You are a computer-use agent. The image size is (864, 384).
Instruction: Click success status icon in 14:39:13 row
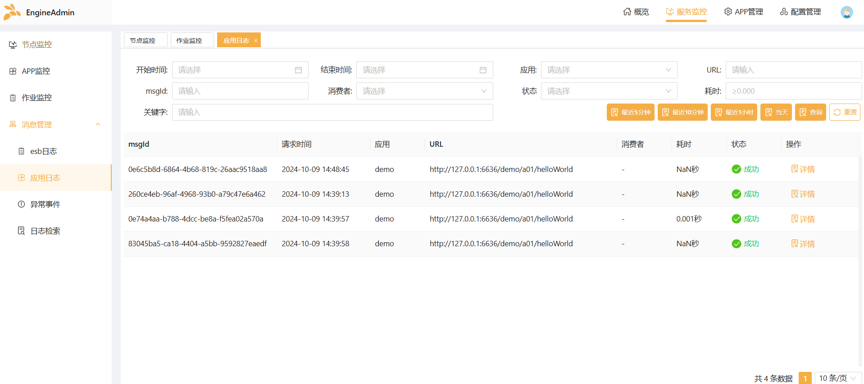click(x=737, y=194)
